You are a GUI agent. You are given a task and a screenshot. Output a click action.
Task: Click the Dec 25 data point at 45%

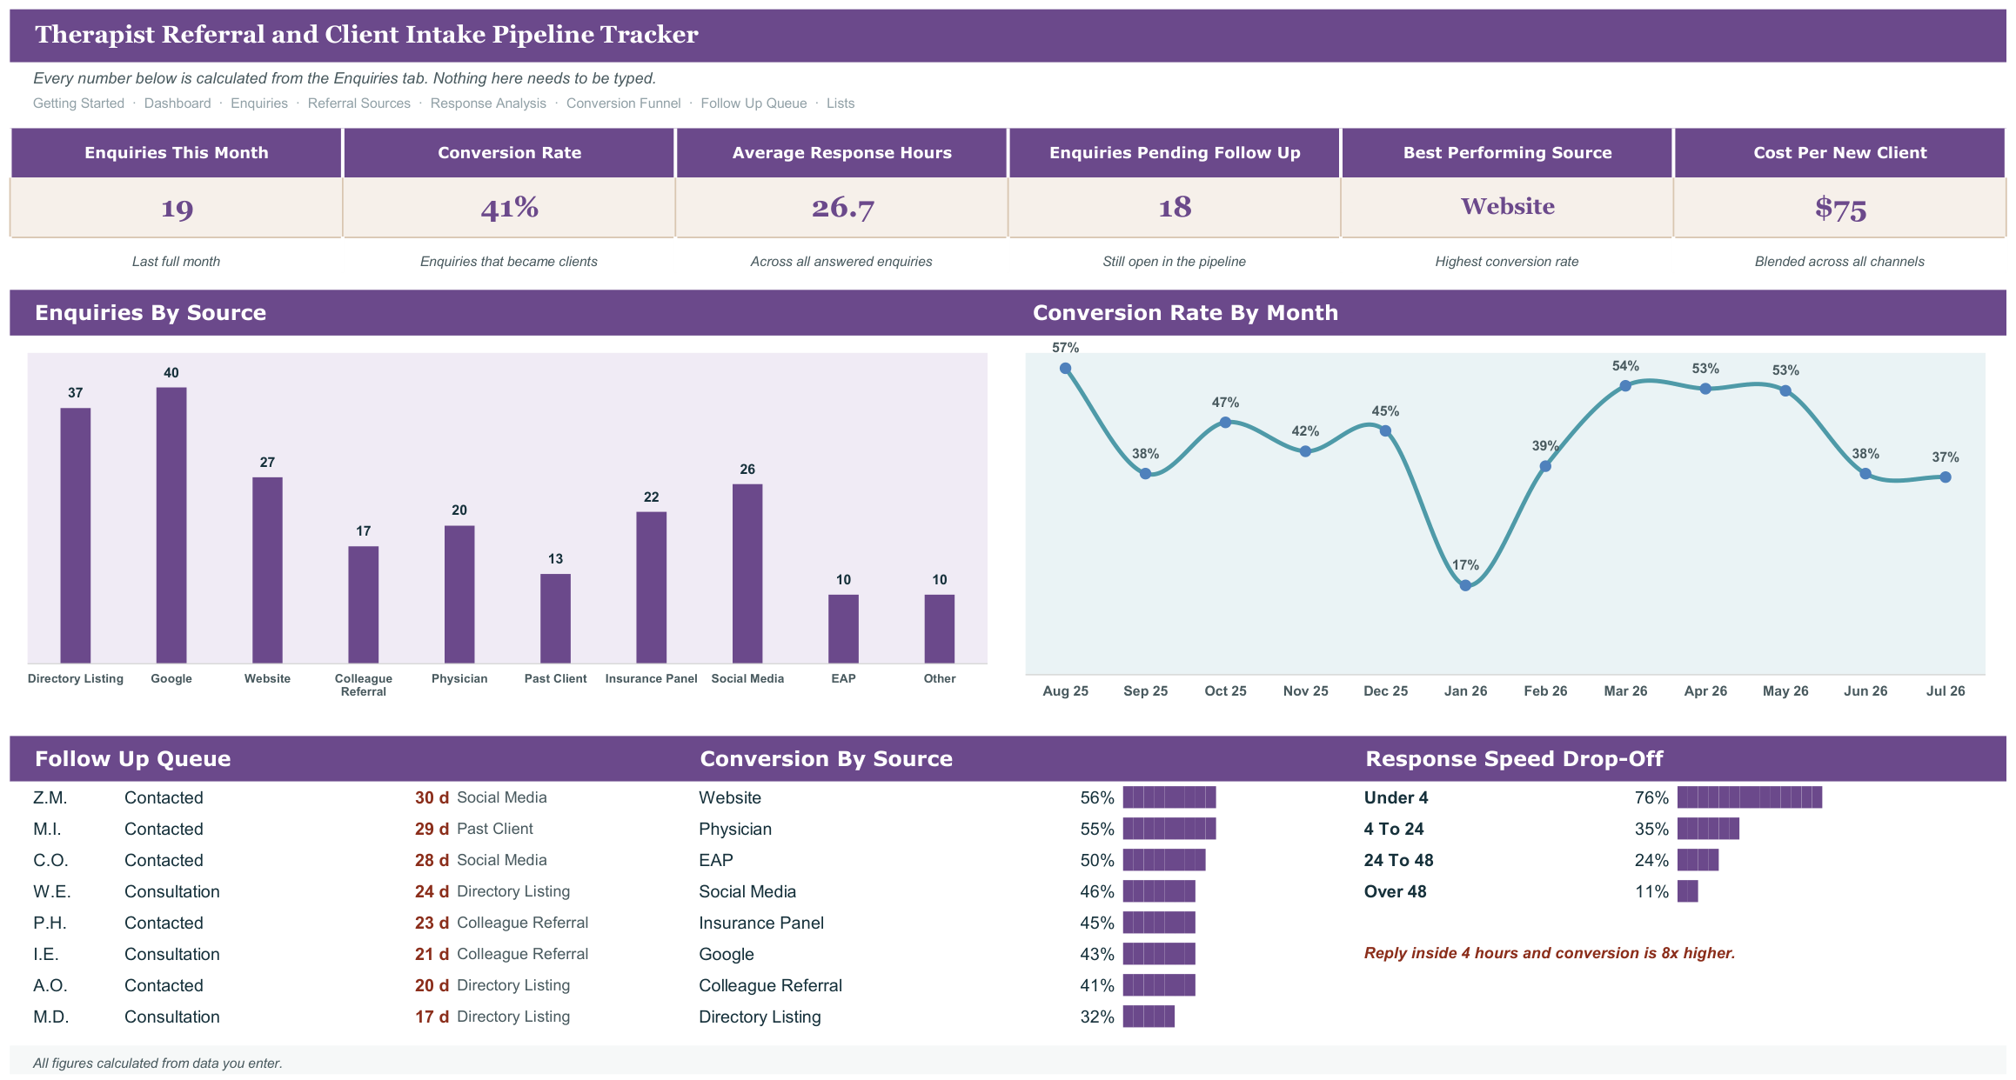coord(1385,431)
